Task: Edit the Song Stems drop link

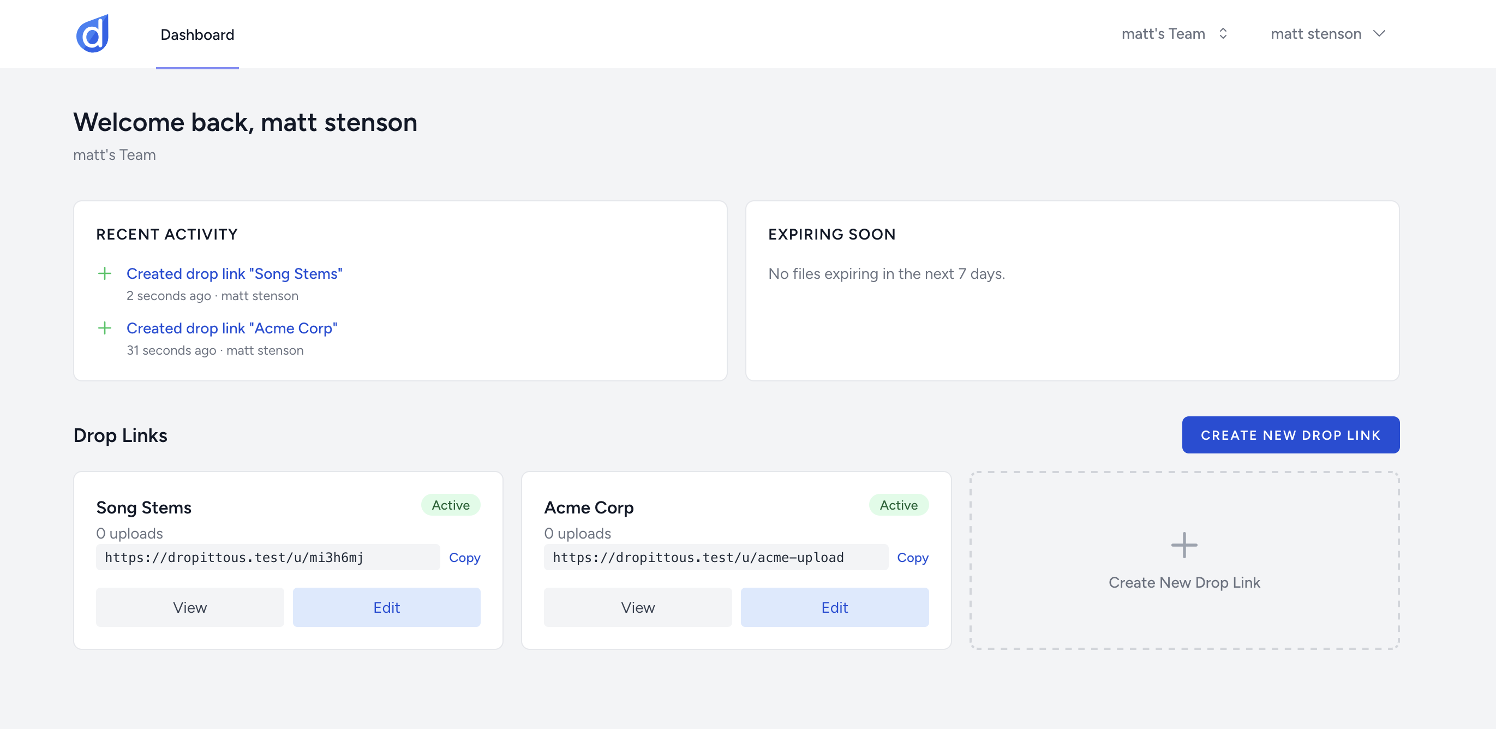Action: pyautogui.click(x=386, y=607)
